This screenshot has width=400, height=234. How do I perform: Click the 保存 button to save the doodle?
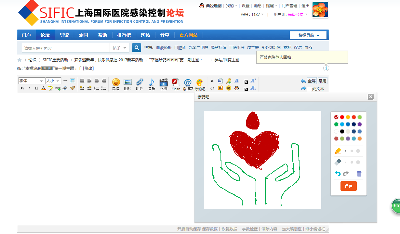pyautogui.click(x=348, y=186)
